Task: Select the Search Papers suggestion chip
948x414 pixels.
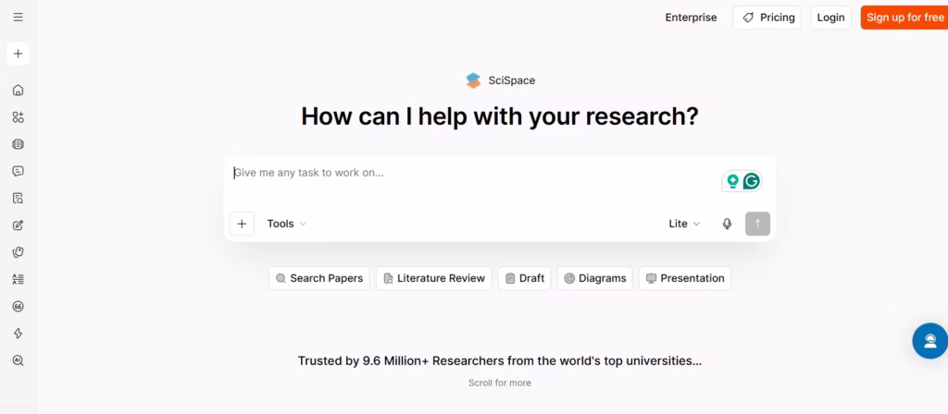Action: pos(319,278)
